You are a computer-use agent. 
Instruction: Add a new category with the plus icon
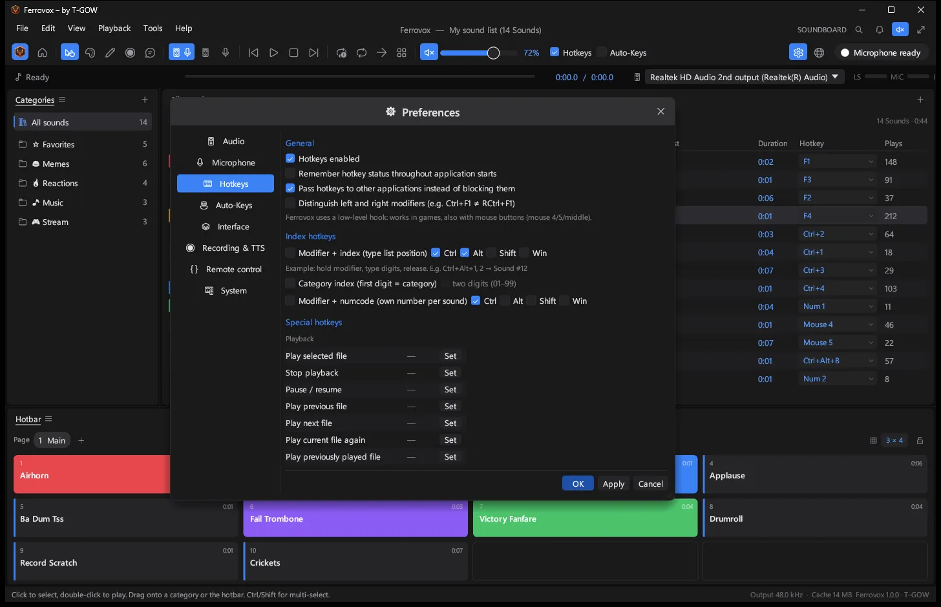coord(145,100)
